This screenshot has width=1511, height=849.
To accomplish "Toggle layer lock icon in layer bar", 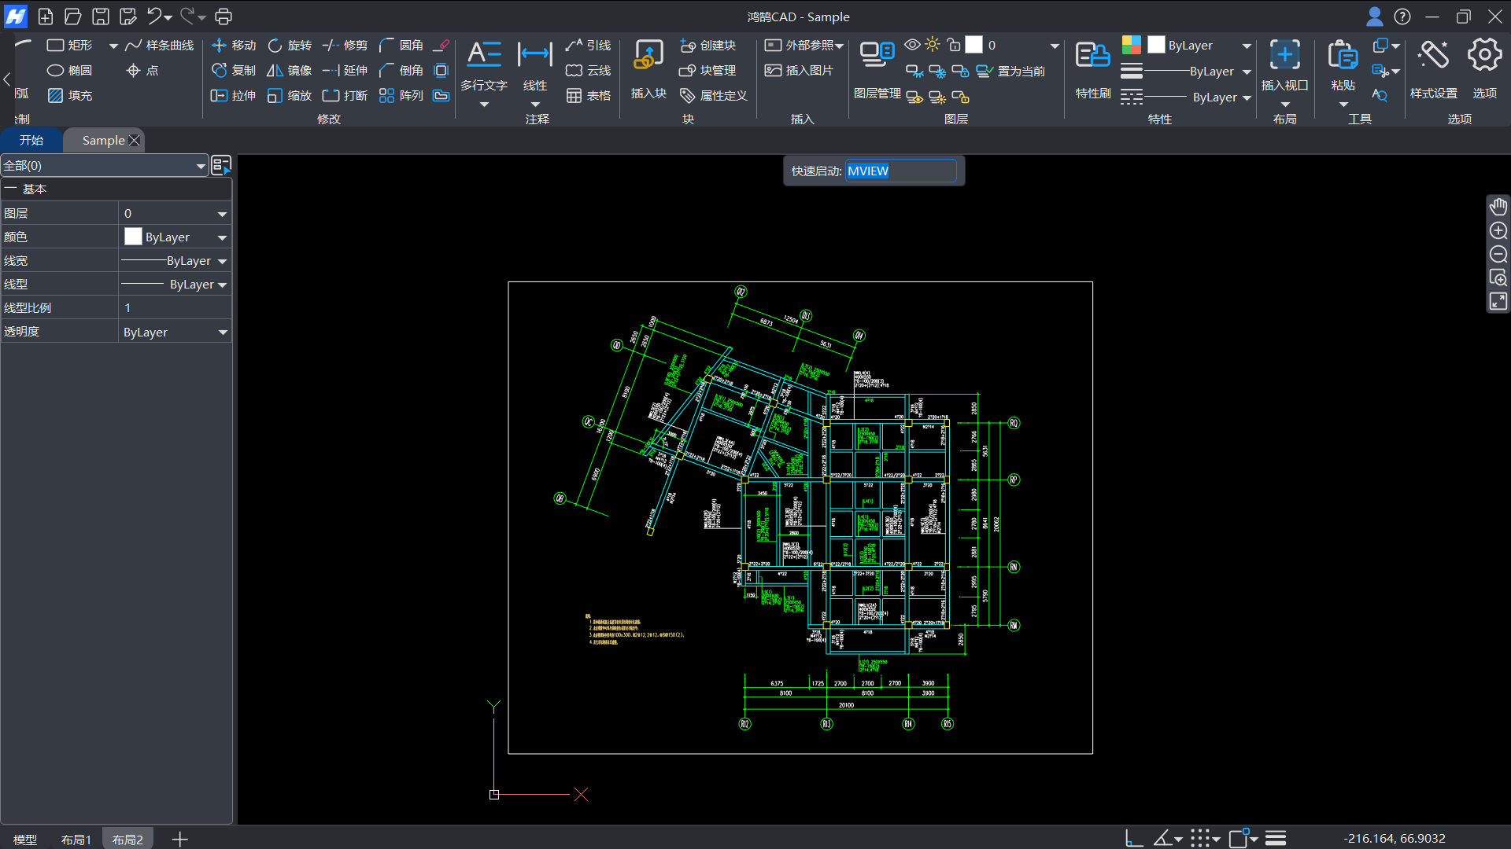I will click(x=954, y=45).
